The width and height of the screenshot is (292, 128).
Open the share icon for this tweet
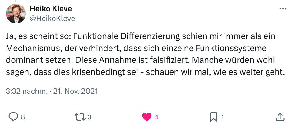tap(280, 117)
